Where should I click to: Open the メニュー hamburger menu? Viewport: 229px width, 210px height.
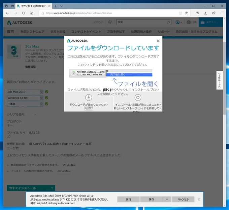[x=211, y=22]
